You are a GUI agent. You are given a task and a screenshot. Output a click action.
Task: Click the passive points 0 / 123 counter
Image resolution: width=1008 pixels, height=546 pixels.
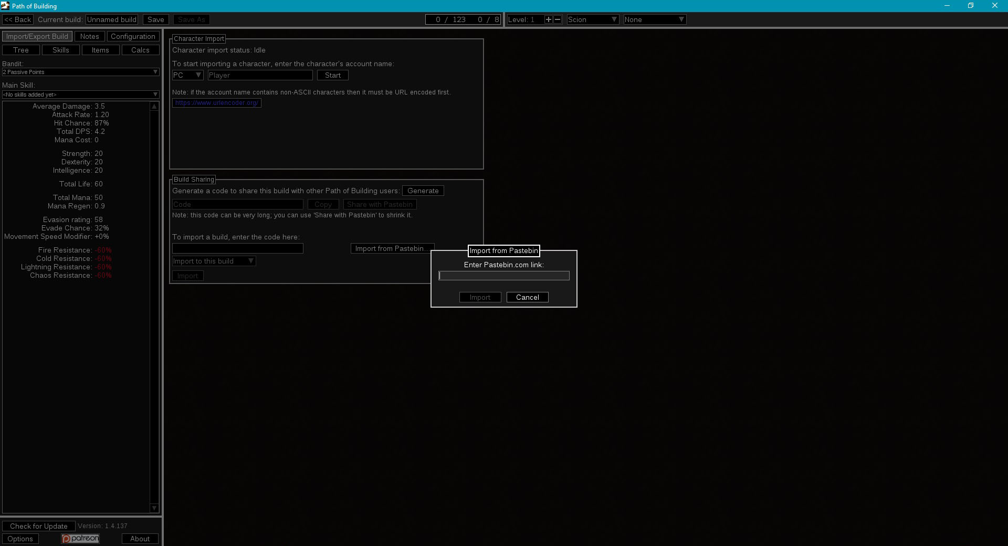(450, 19)
